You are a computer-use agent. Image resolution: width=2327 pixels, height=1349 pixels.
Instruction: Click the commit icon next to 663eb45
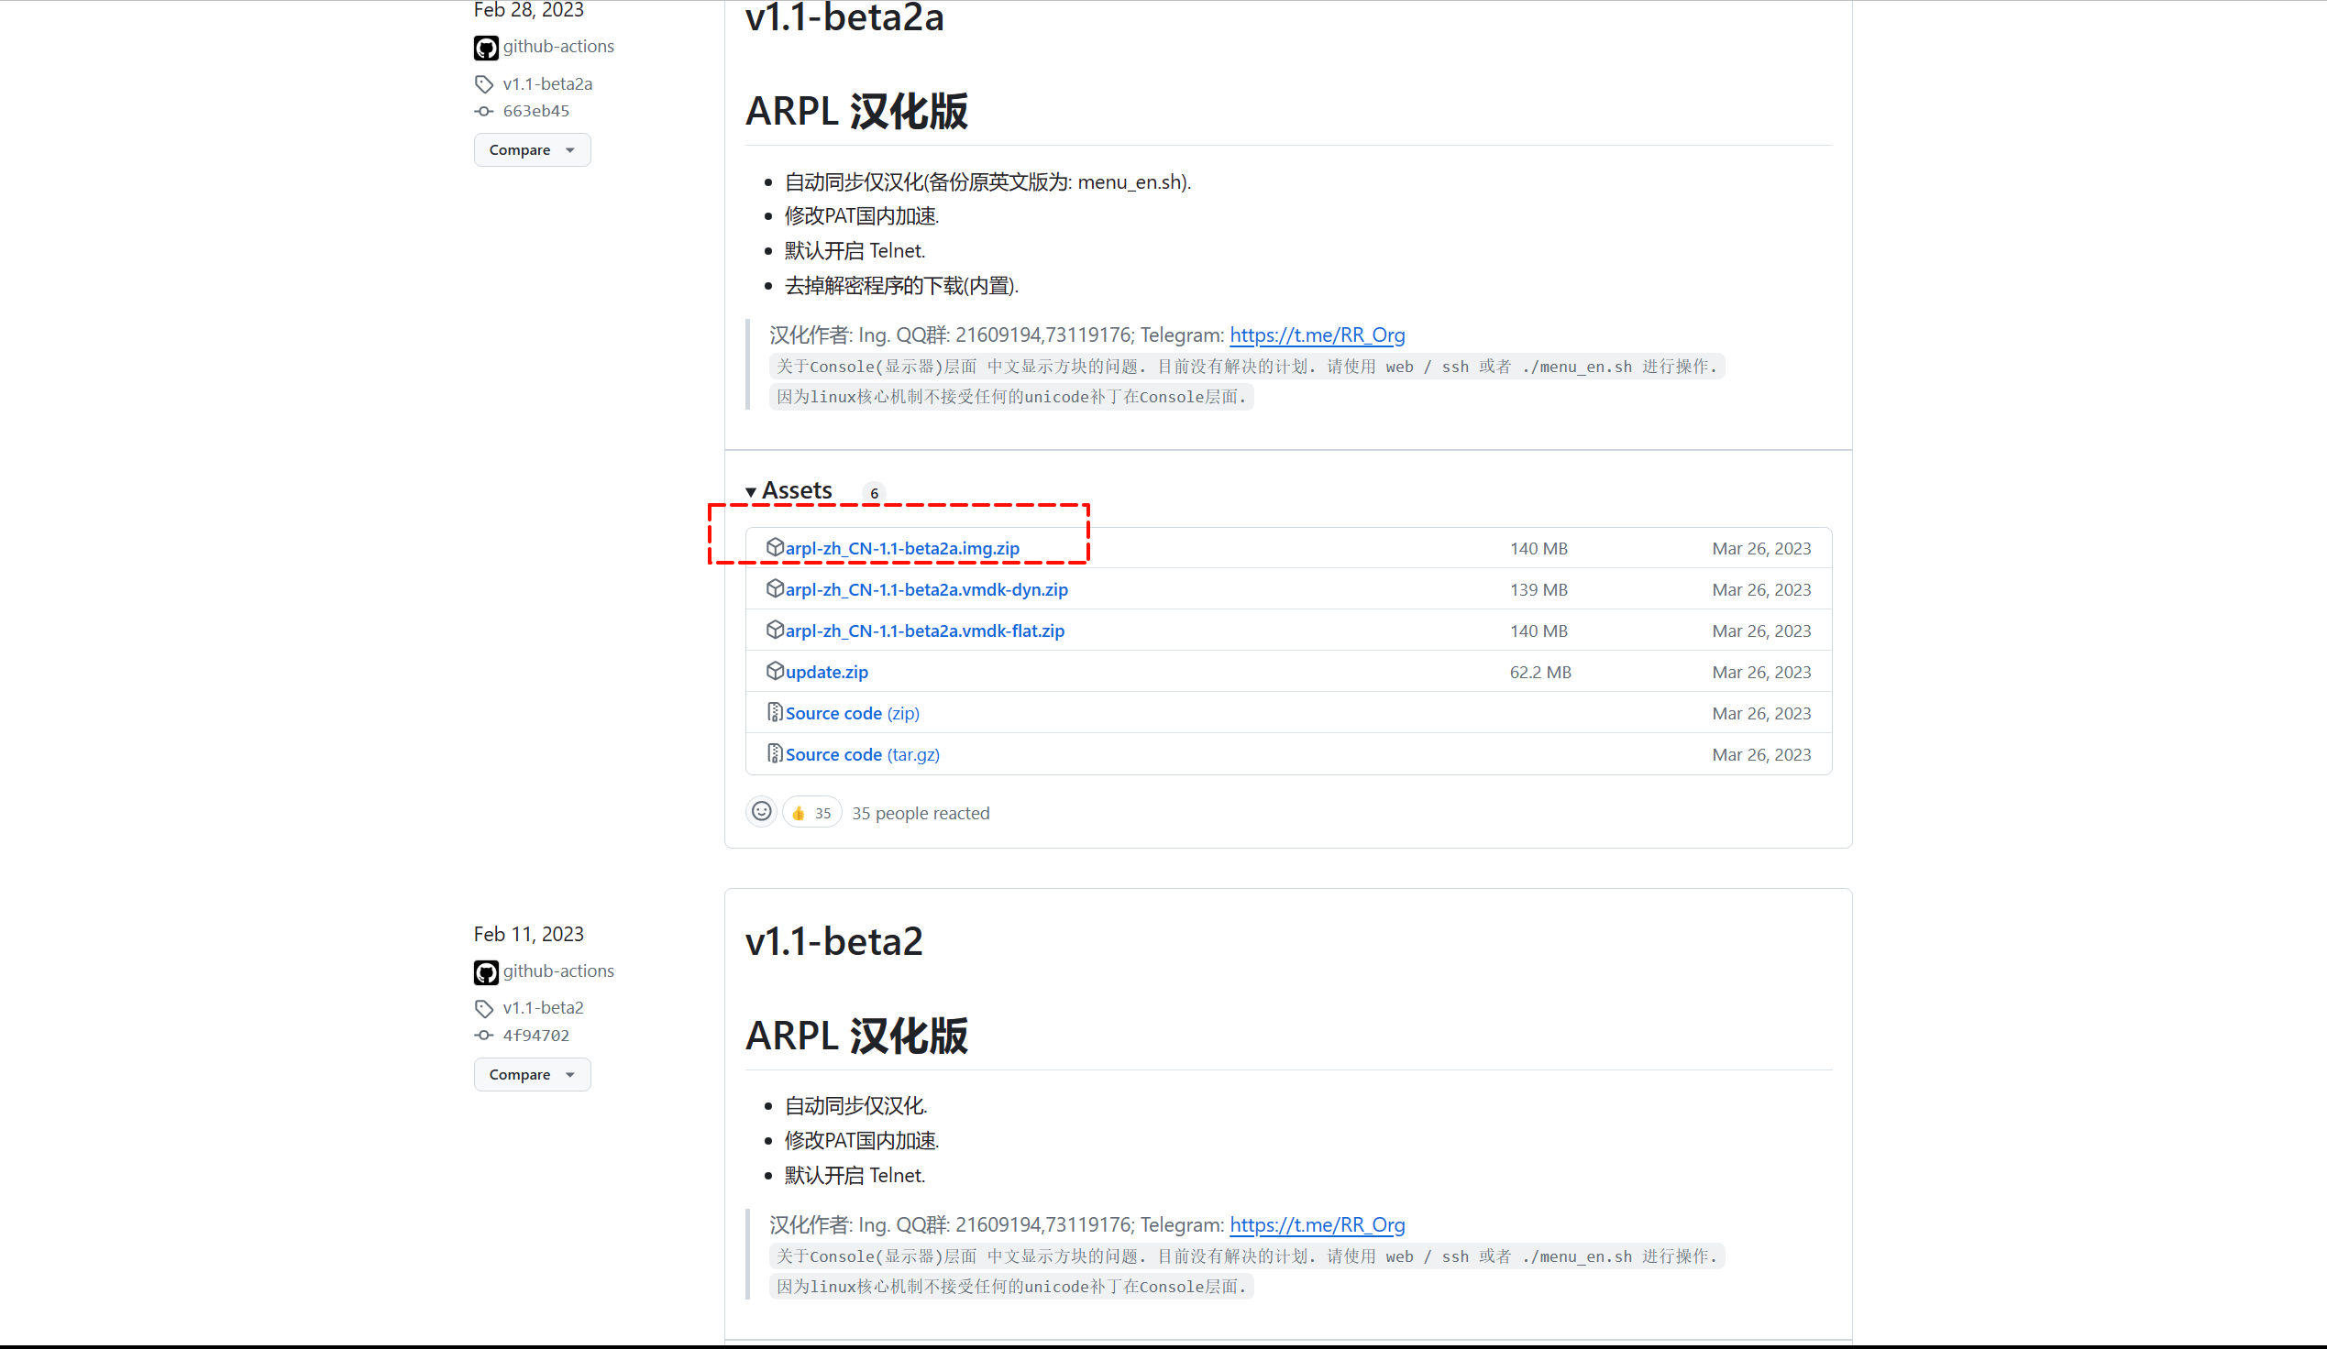click(484, 111)
